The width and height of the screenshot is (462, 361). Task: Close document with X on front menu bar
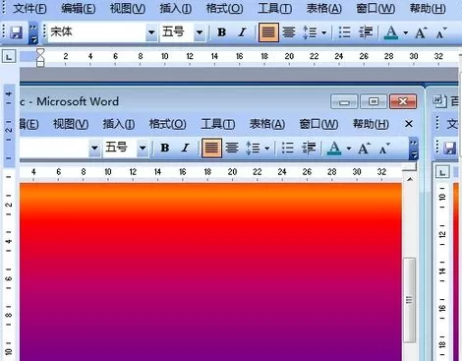[409, 124]
